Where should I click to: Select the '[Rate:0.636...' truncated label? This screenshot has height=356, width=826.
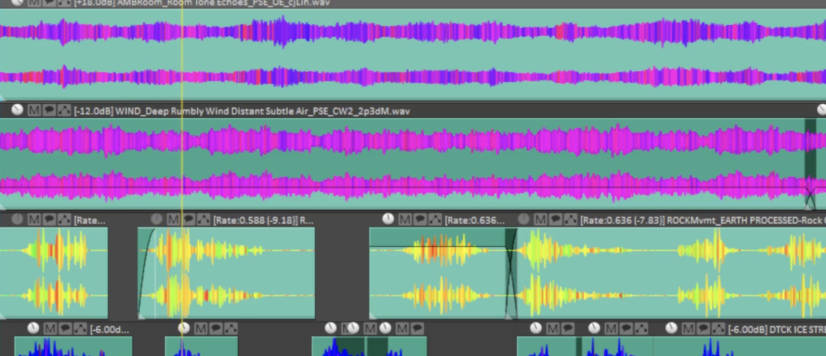(x=474, y=221)
